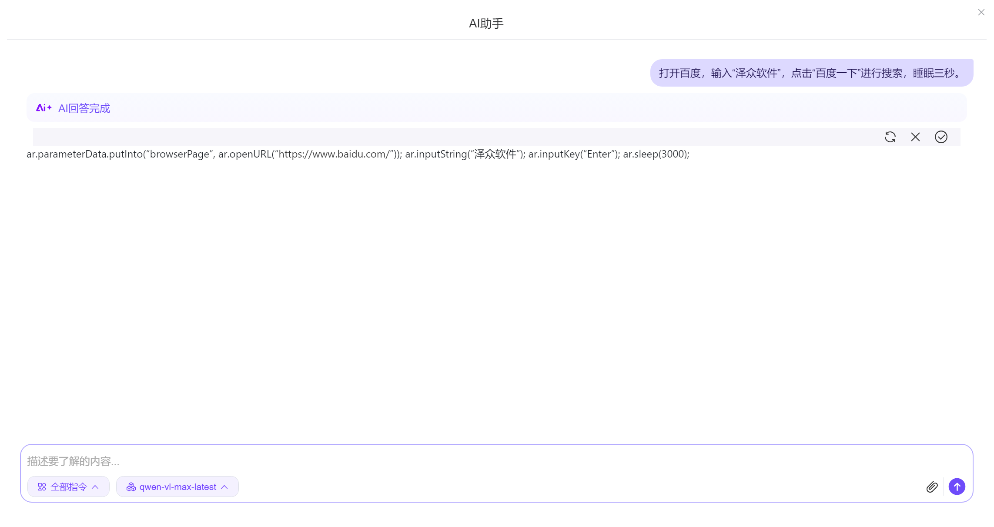Click the paperclip attachment icon

point(932,487)
